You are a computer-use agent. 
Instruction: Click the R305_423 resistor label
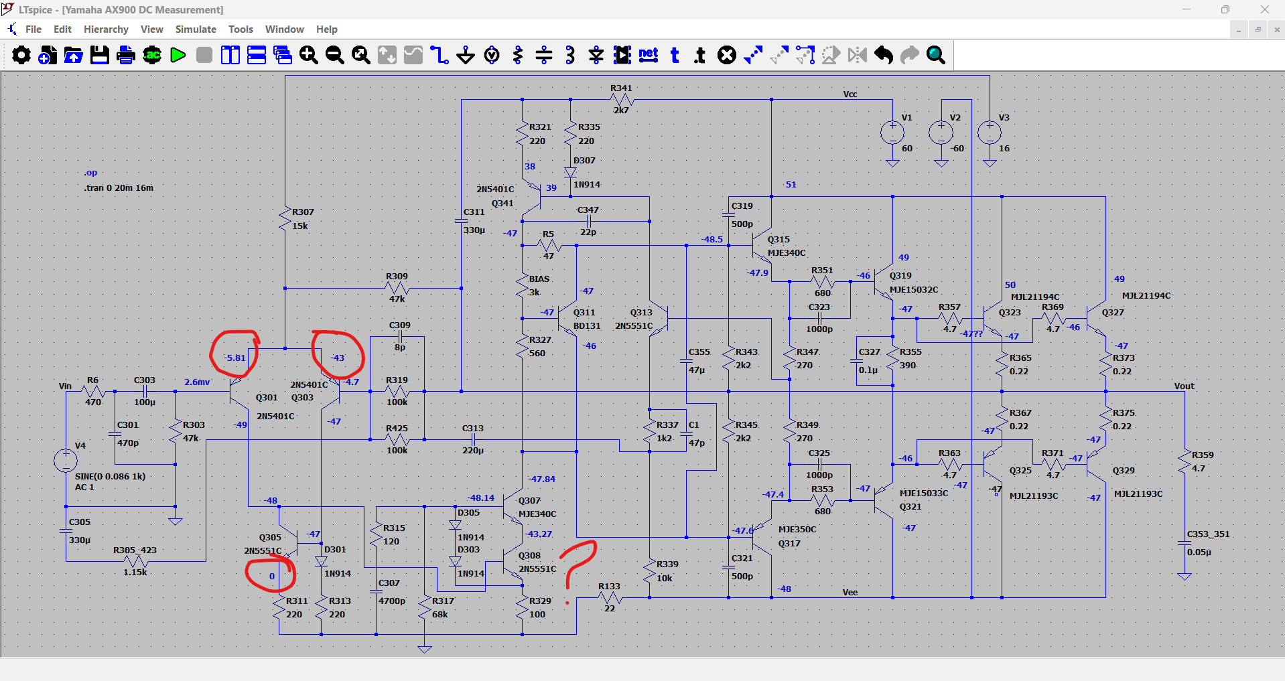pyautogui.click(x=135, y=550)
